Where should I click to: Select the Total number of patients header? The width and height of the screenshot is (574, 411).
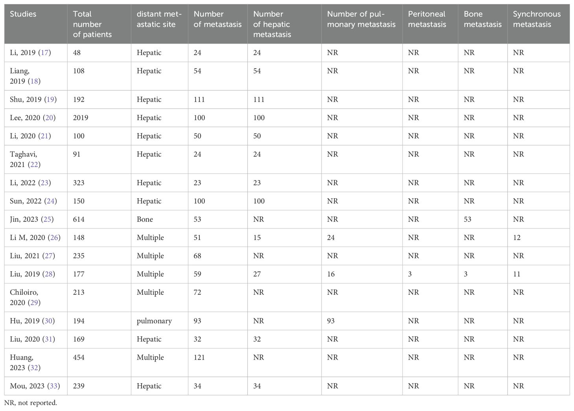(92, 24)
